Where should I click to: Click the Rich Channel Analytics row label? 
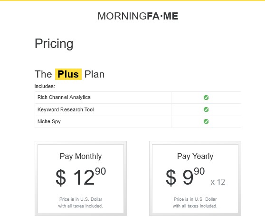click(64, 97)
